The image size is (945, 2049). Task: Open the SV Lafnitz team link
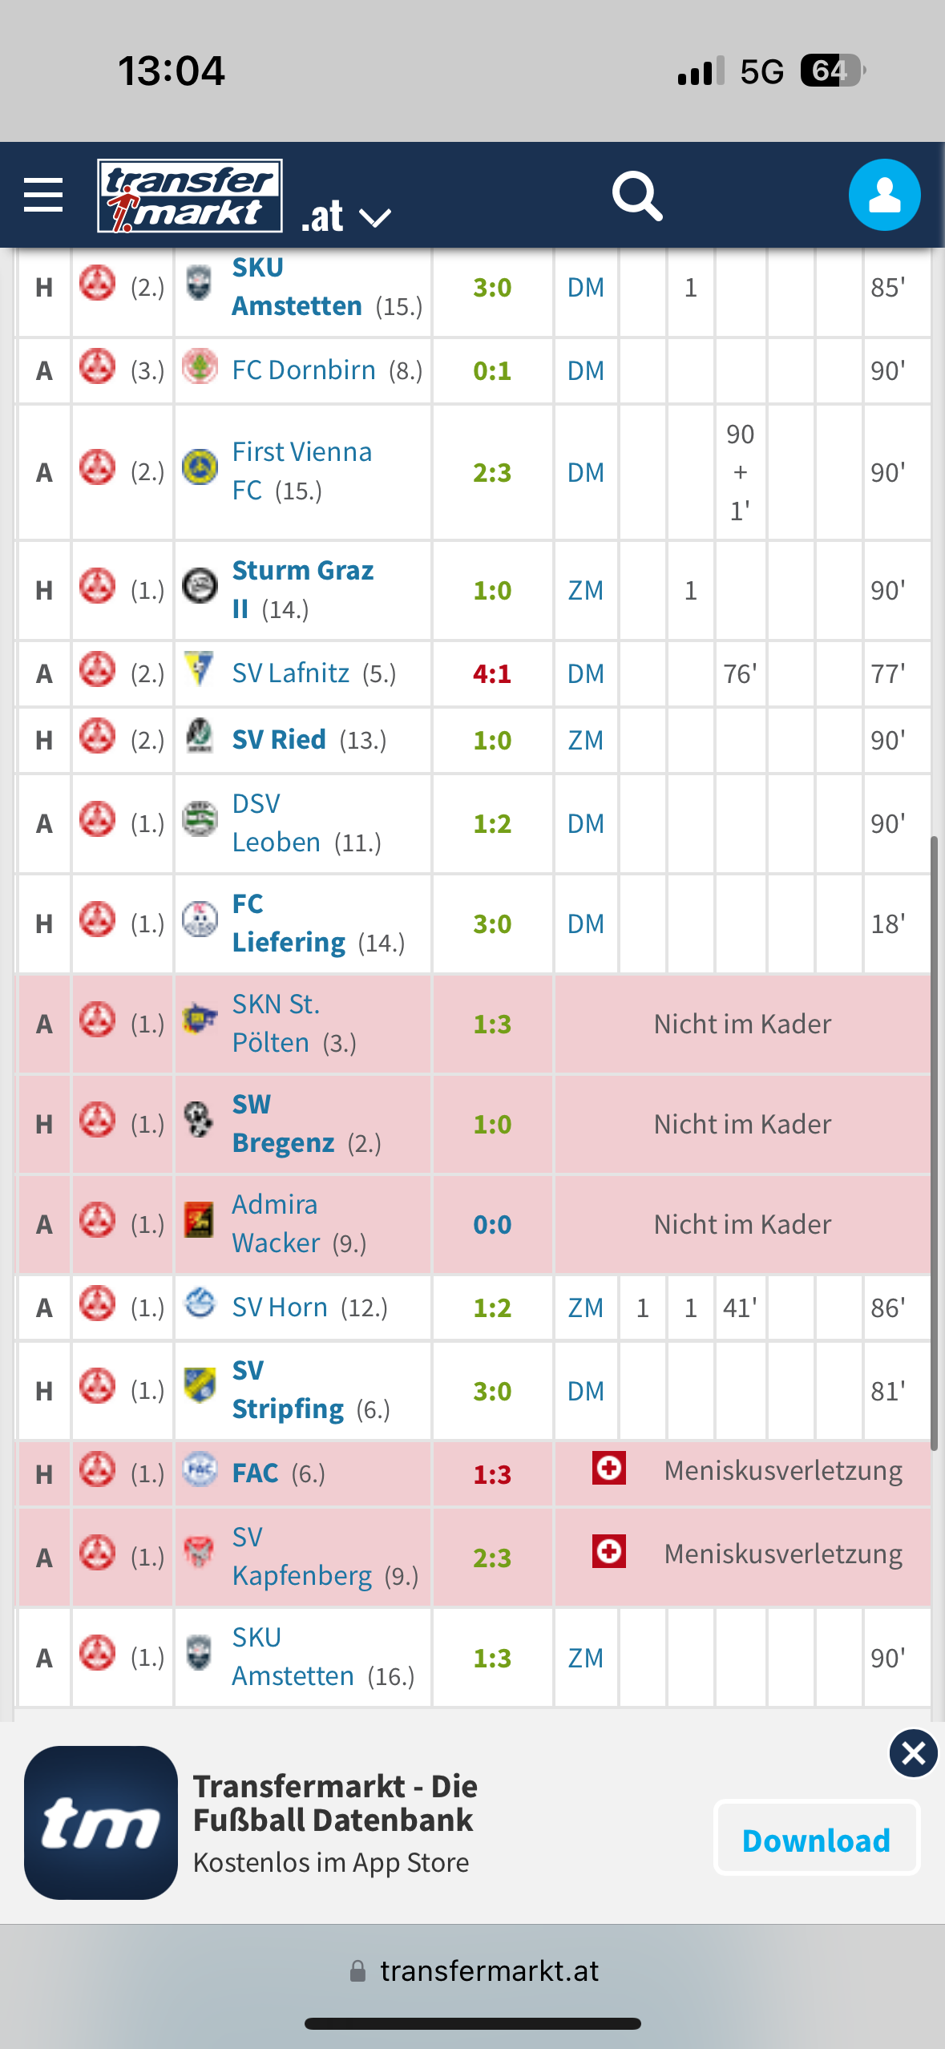point(290,673)
